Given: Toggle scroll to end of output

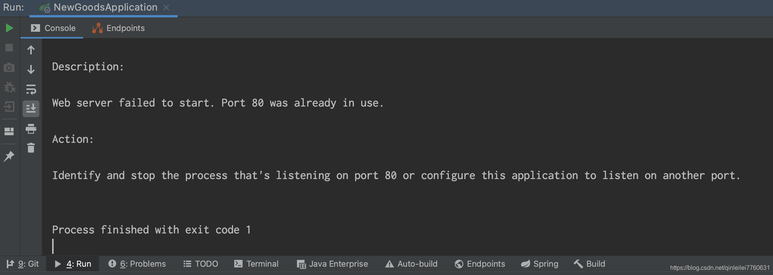Looking at the screenshot, I should tap(31, 109).
